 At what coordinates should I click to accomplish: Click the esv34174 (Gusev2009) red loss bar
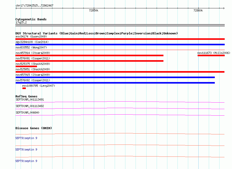point(120,39)
